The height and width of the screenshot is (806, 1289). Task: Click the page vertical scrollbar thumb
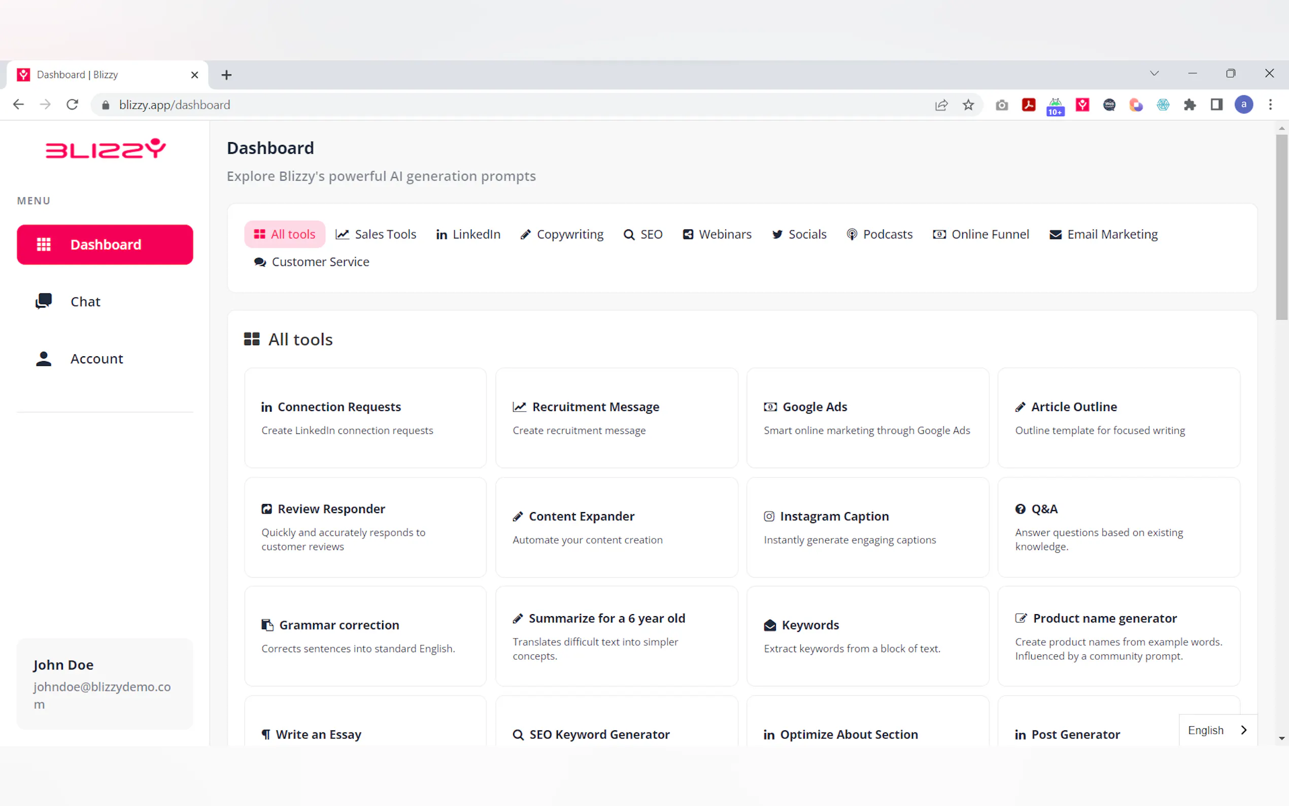pos(1281,226)
